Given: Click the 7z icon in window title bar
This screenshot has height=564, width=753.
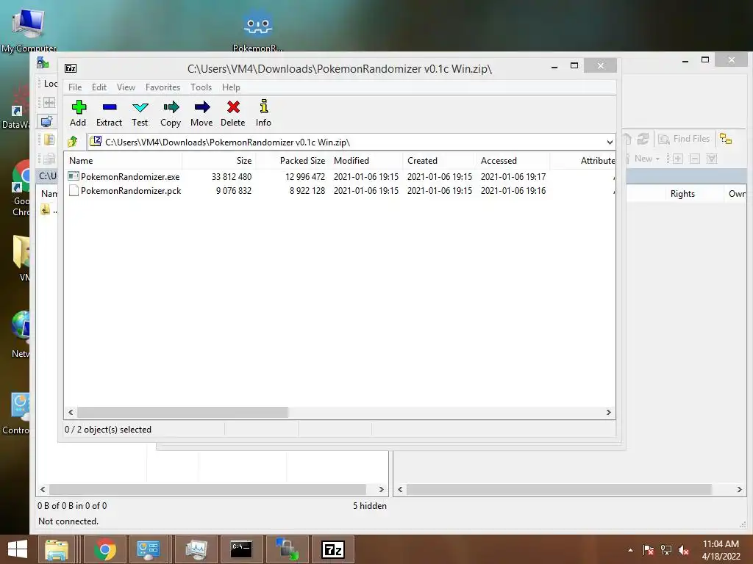Looking at the screenshot, I should click(x=71, y=68).
